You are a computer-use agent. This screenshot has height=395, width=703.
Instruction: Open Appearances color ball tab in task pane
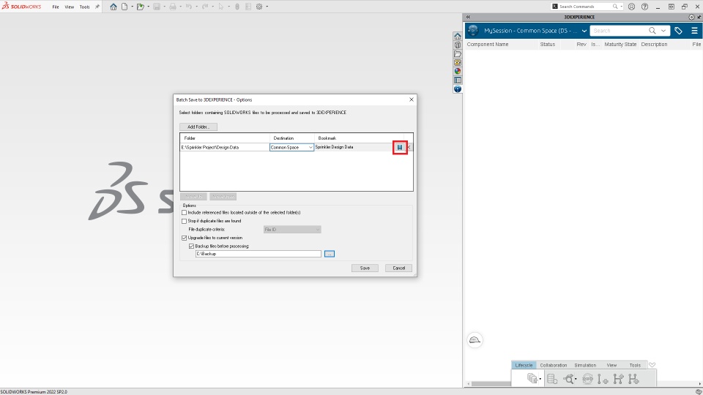457,71
